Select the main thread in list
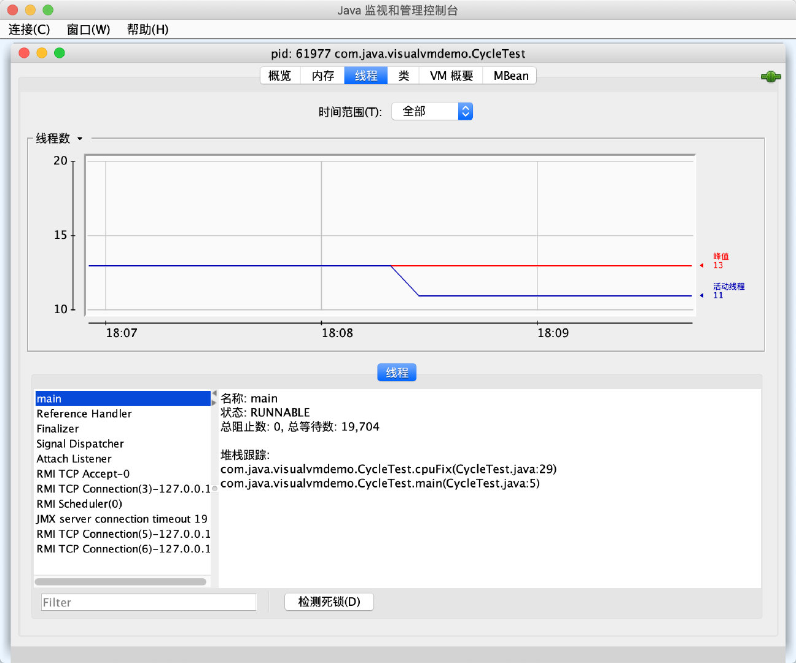 pos(123,398)
